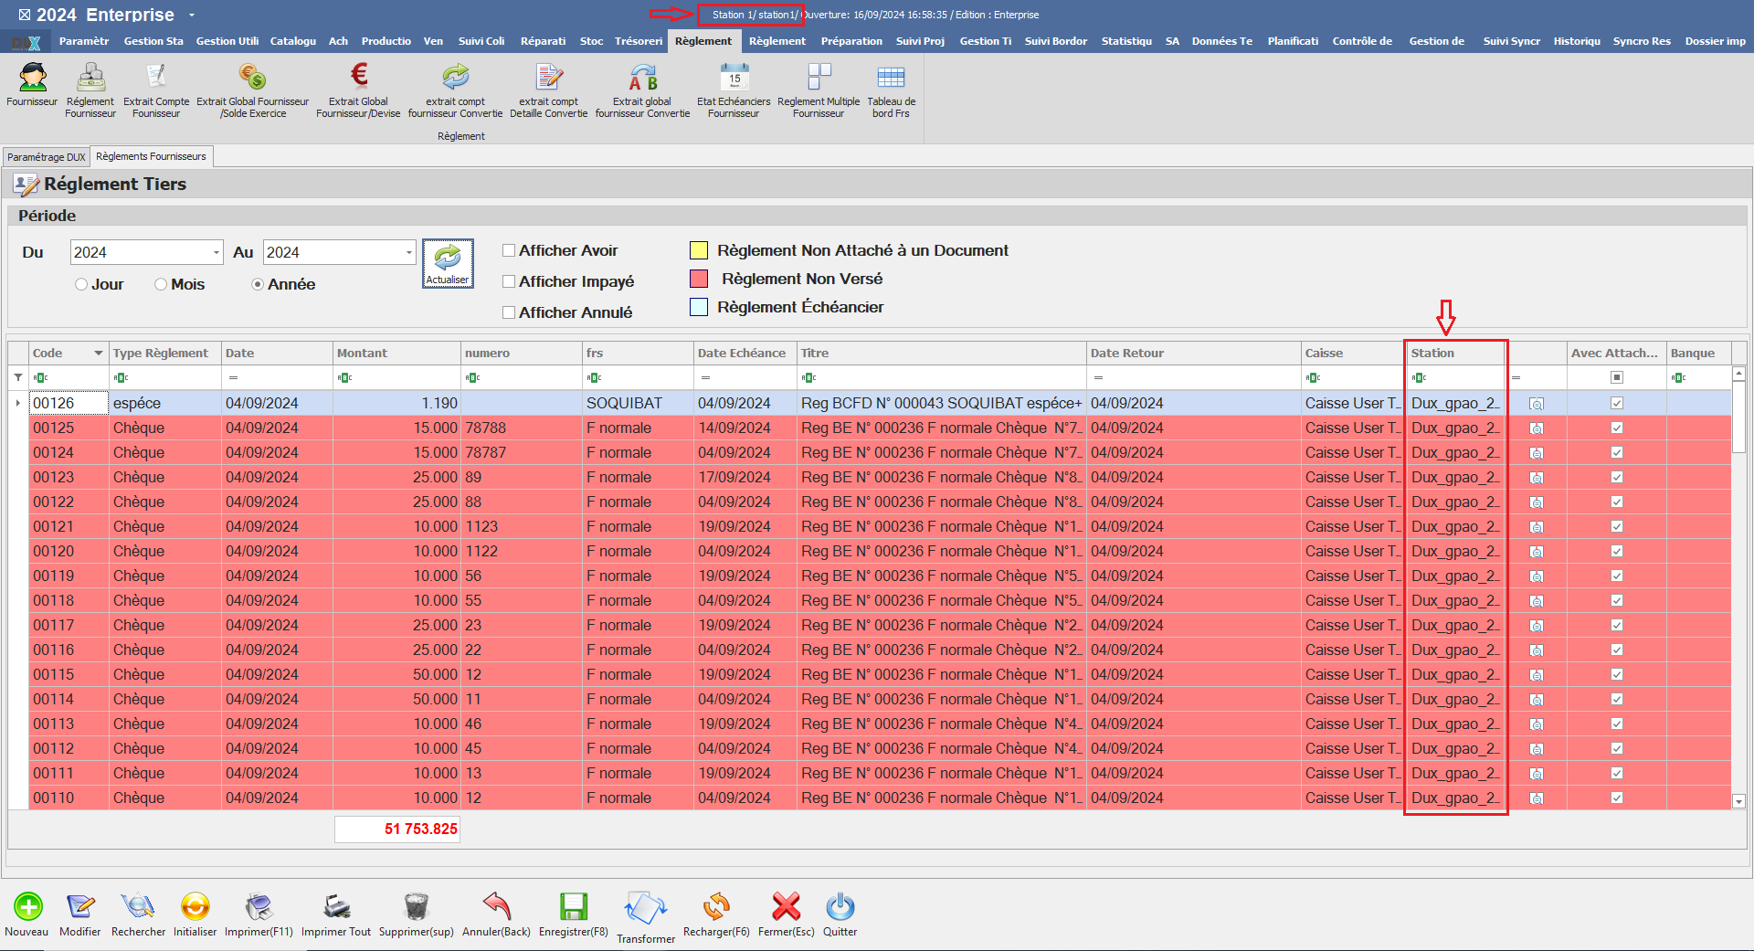Open the Historiqu menu
The image size is (1754, 951).
point(1577,41)
